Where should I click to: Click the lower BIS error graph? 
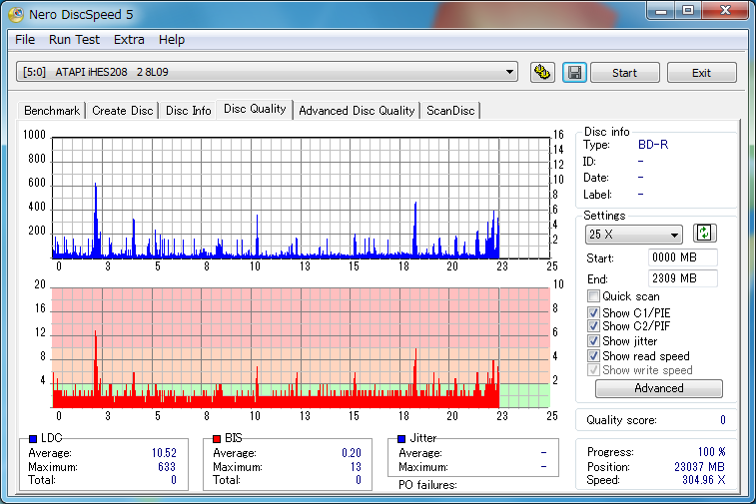(x=301, y=348)
